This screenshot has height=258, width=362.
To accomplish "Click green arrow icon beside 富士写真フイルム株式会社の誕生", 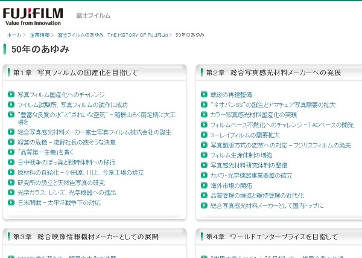I will click(x=11, y=132).
